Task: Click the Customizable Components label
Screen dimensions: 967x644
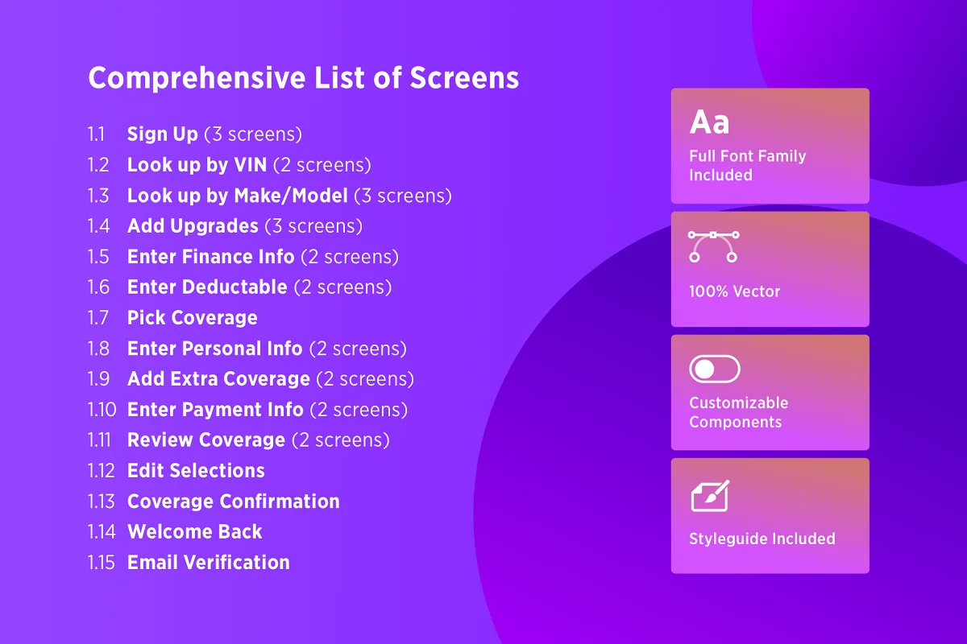Action: point(738,412)
